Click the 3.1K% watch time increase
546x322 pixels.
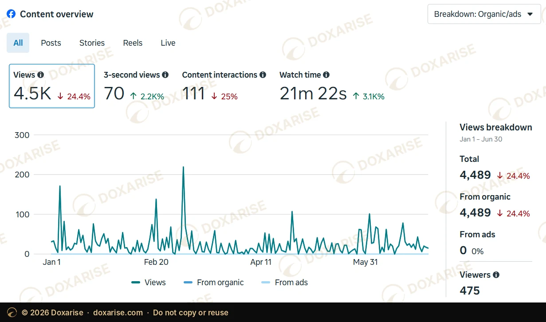(x=369, y=96)
